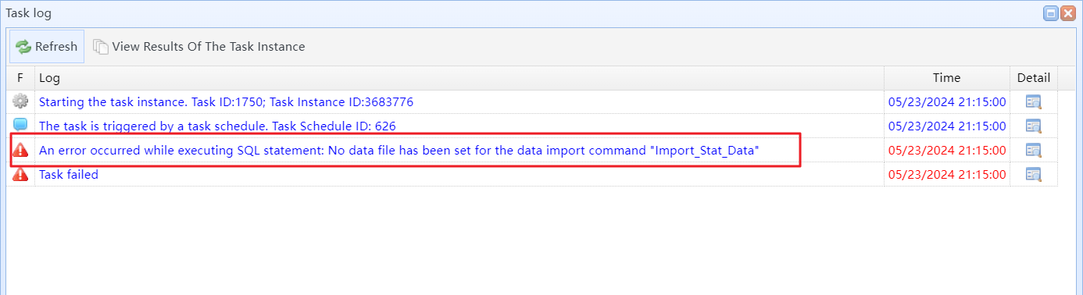Maximize the Task log window
Image resolution: width=1083 pixels, height=295 pixels.
[1051, 12]
